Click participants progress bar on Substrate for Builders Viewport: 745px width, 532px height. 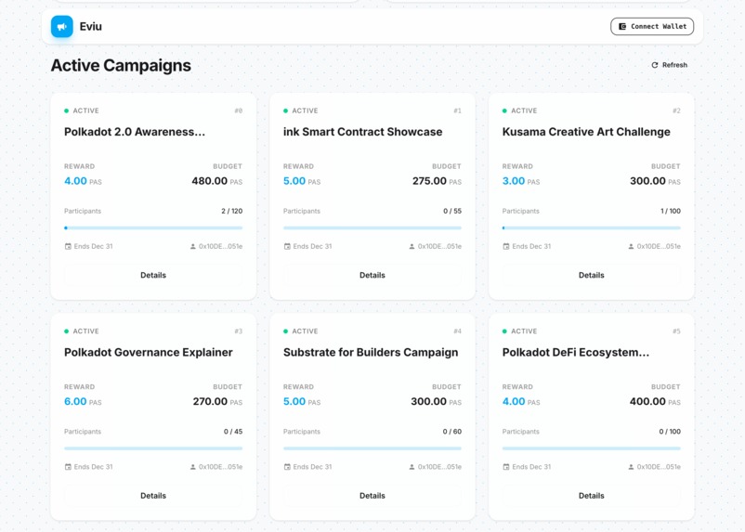[372, 448]
